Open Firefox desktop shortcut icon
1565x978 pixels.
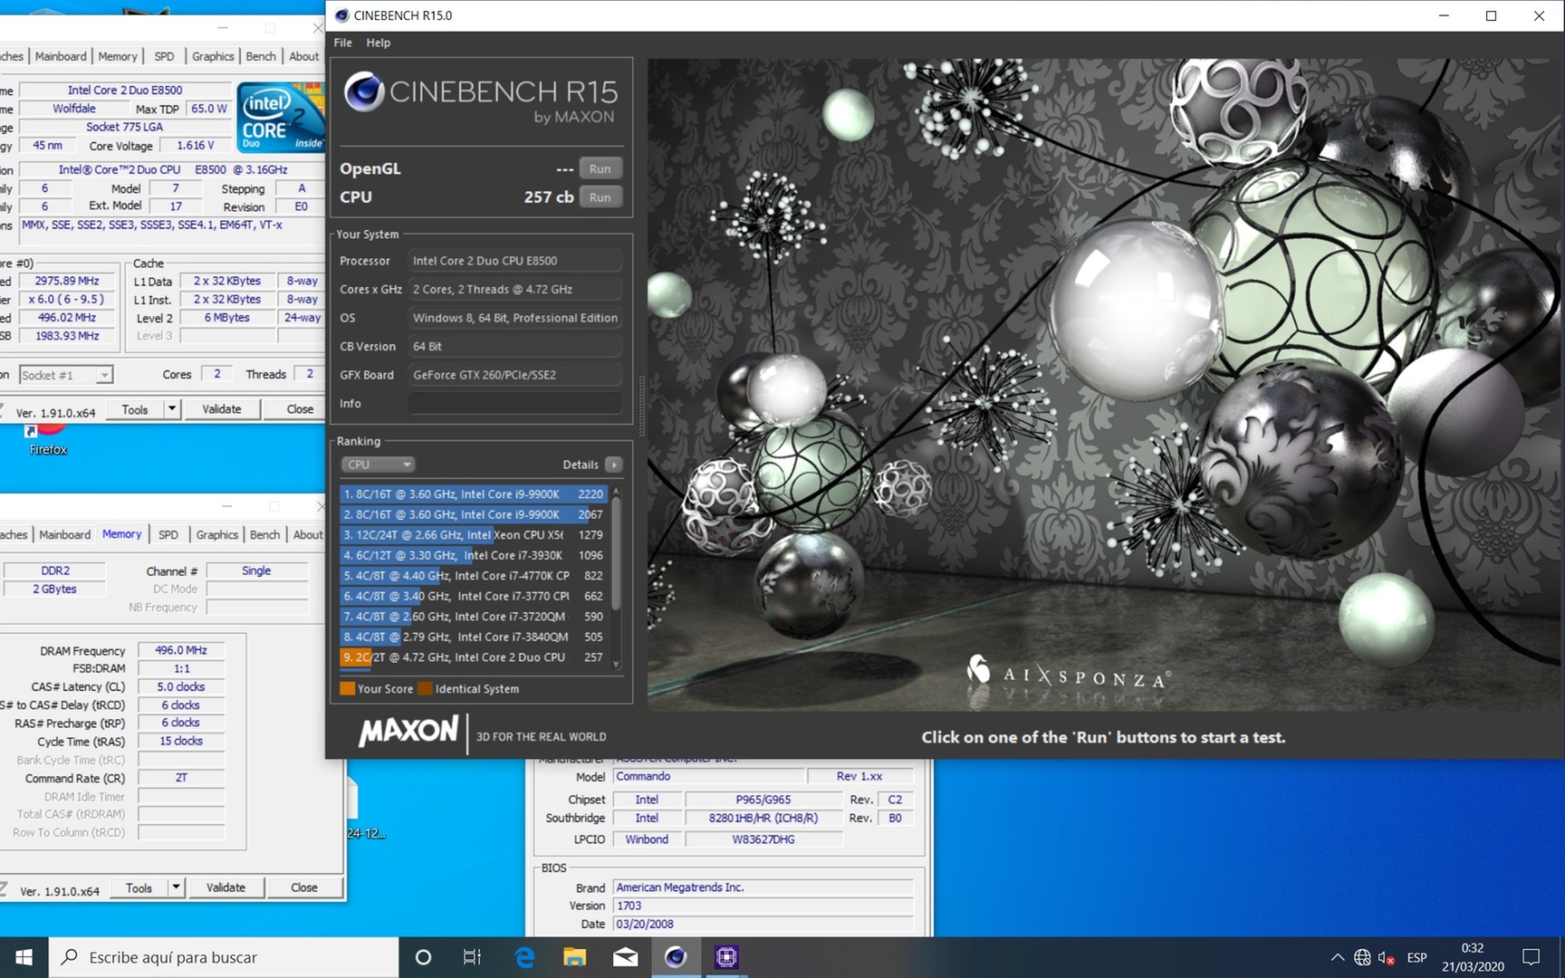click(48, 439)
